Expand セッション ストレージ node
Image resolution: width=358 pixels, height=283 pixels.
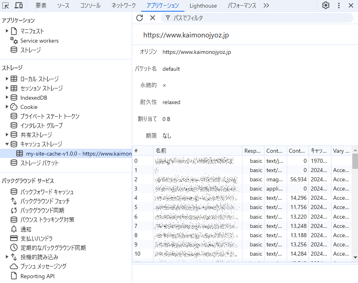click(7, 88)
